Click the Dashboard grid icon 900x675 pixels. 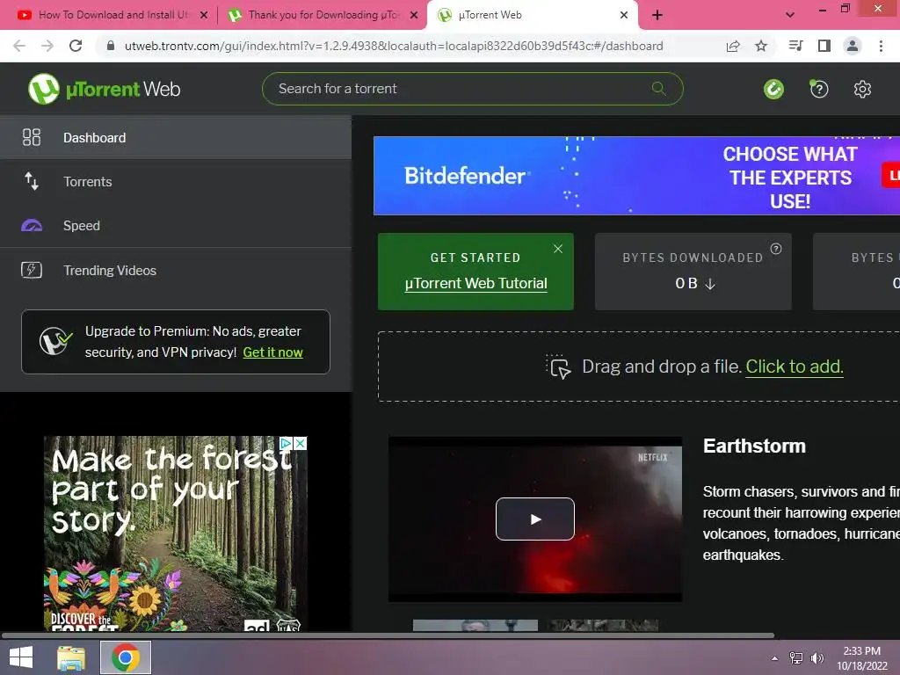(x=32, y=137)
